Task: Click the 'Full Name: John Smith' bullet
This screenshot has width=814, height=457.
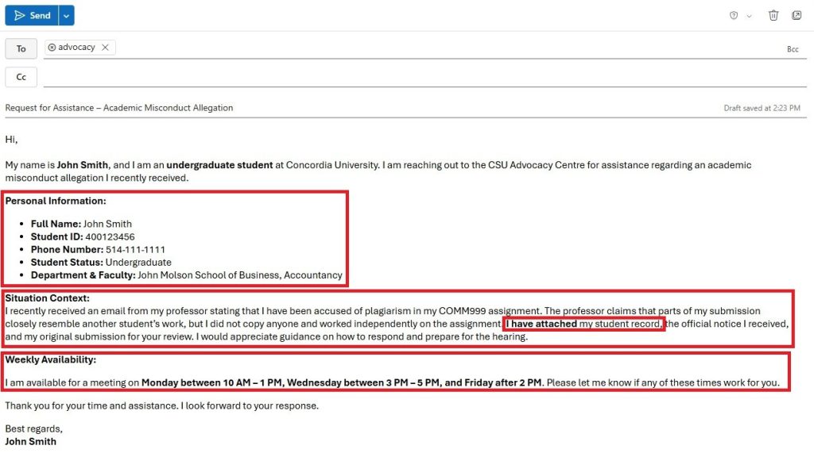Action: point(81,224)
